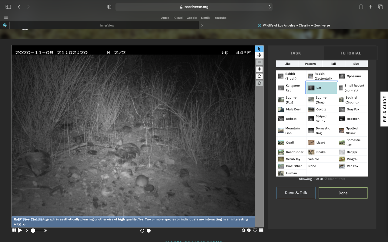The image size is (388, 242).
Task: Open the Field Guide side tab
Action: [384, 109]
